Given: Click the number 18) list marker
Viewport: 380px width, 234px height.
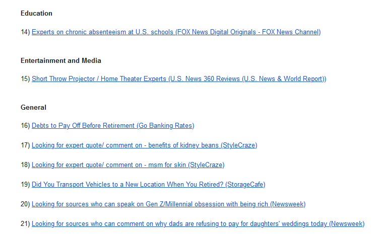Looking at the screenshot, I should click(25, 165).
